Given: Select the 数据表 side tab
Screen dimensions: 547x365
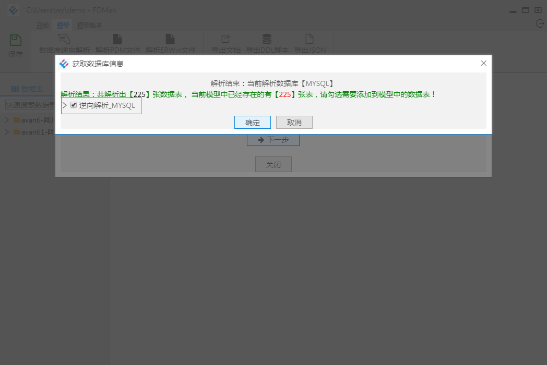Looking at the screenshot, I should pyautogui.click(x=27, y=89).
